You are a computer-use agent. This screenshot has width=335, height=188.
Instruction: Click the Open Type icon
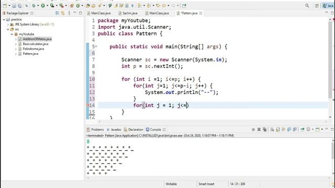88,6
